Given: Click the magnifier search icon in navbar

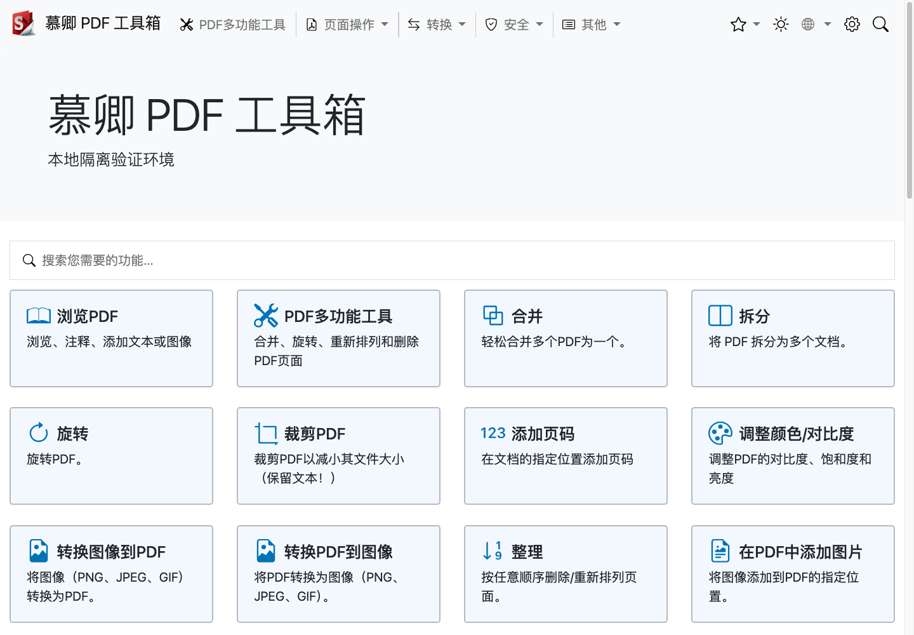Looking at the screenshot, I should tap(880, 24).
